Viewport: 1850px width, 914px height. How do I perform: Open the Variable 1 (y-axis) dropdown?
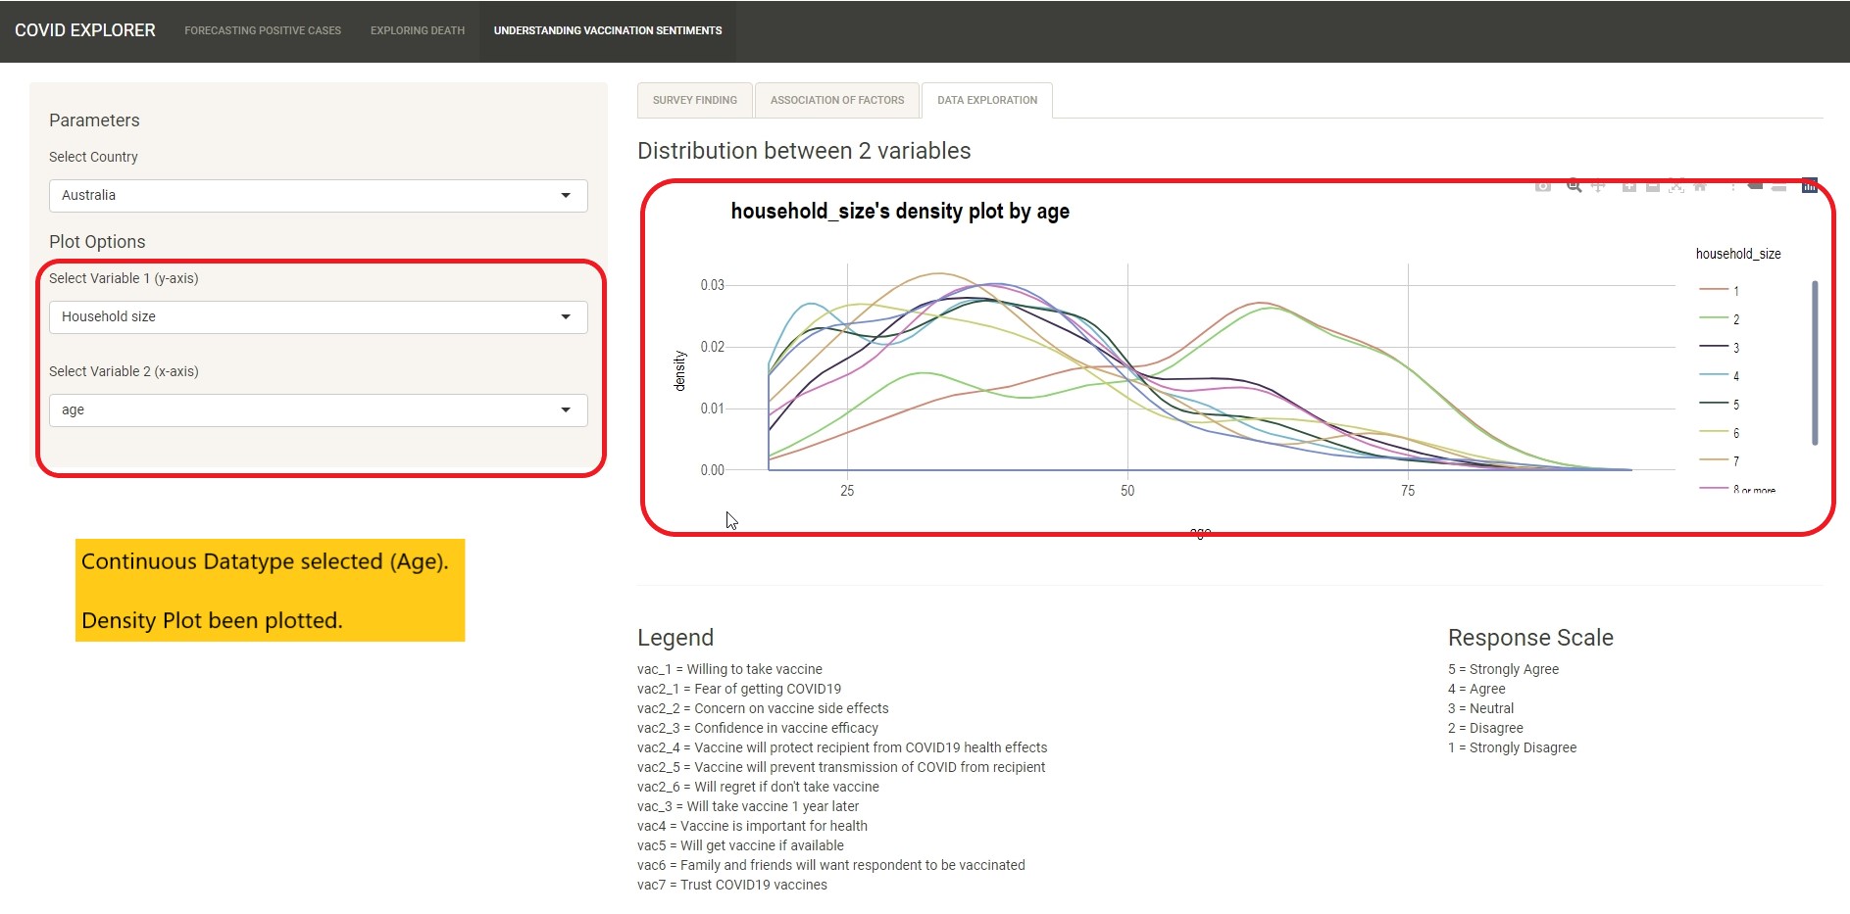[318, 317]
